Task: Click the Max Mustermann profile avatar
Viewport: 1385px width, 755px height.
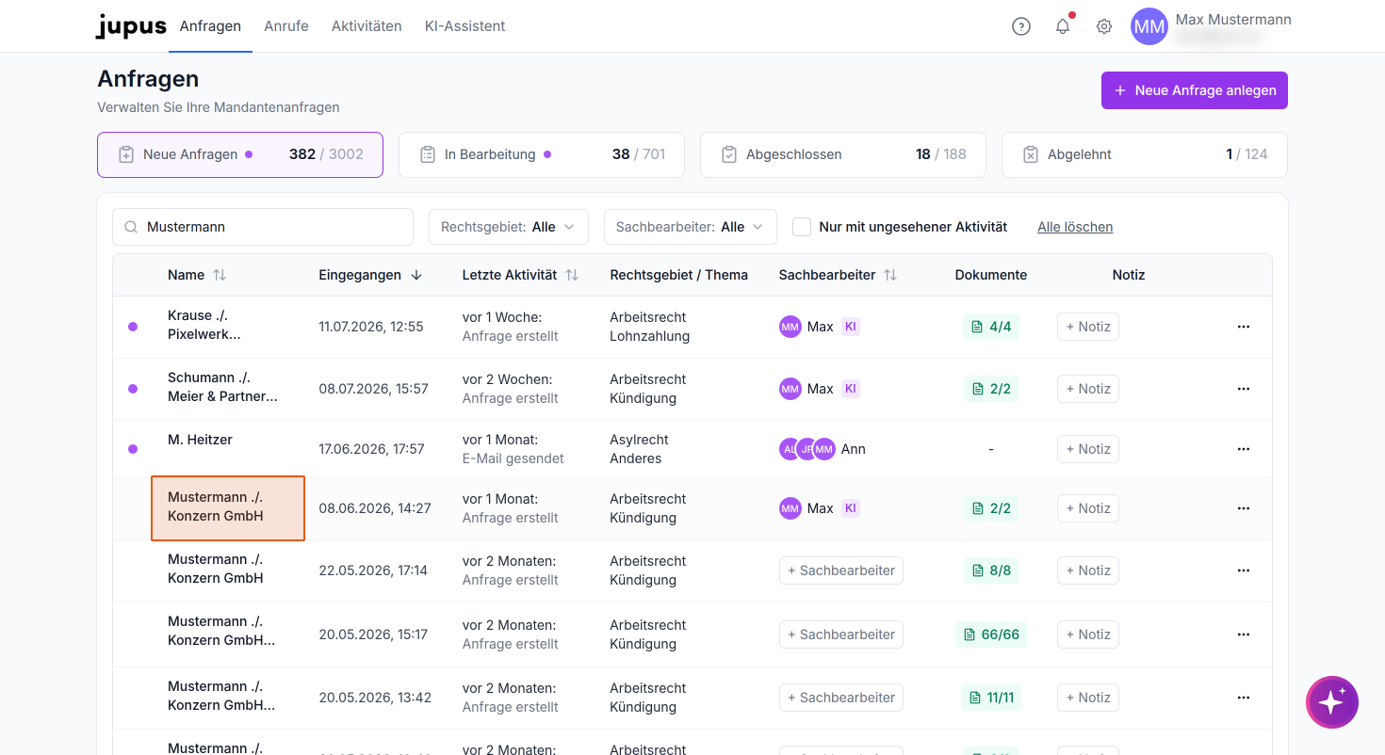Action: [x=1149, y=26]
